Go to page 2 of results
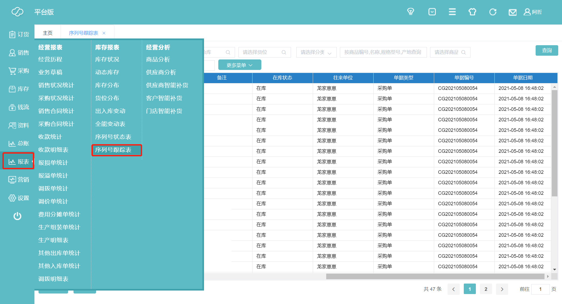This screenshot has width=562, height=304. pos(486,289)
